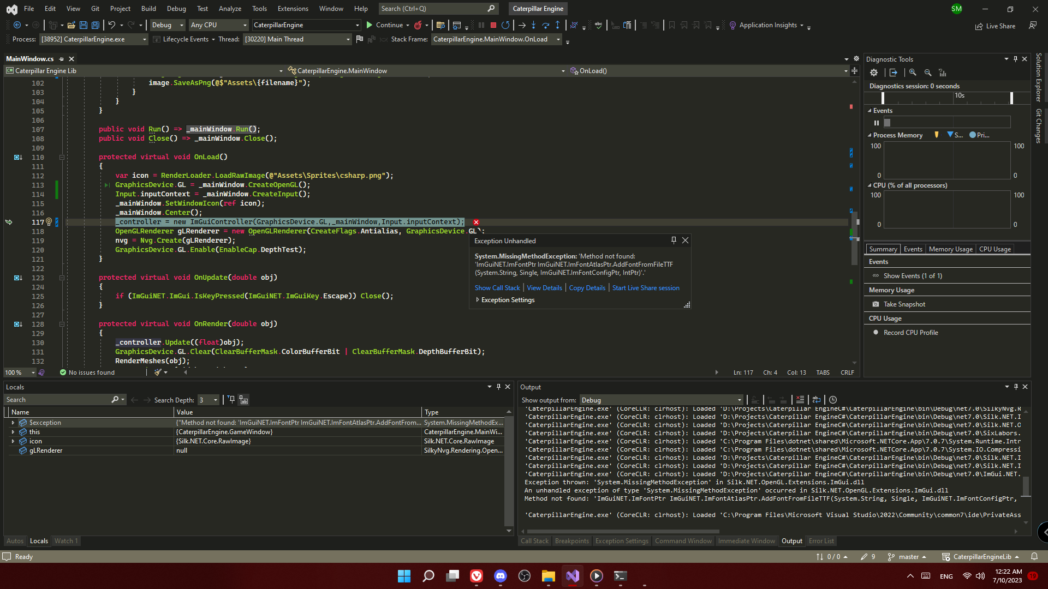The height and width of the screenshot is (589, 1048).
Task: Pin the Exception Unhandled popup
Action: pos(673,240)
